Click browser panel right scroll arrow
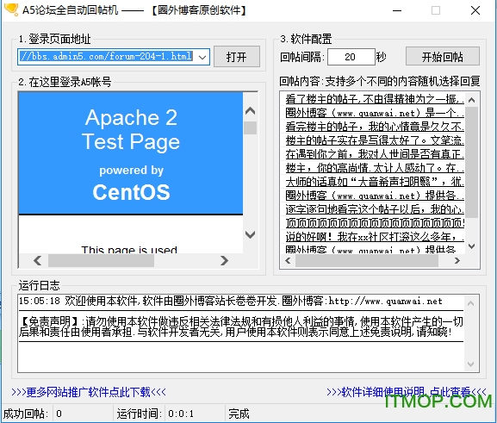The image size is (497, 423). pos(225,261)
